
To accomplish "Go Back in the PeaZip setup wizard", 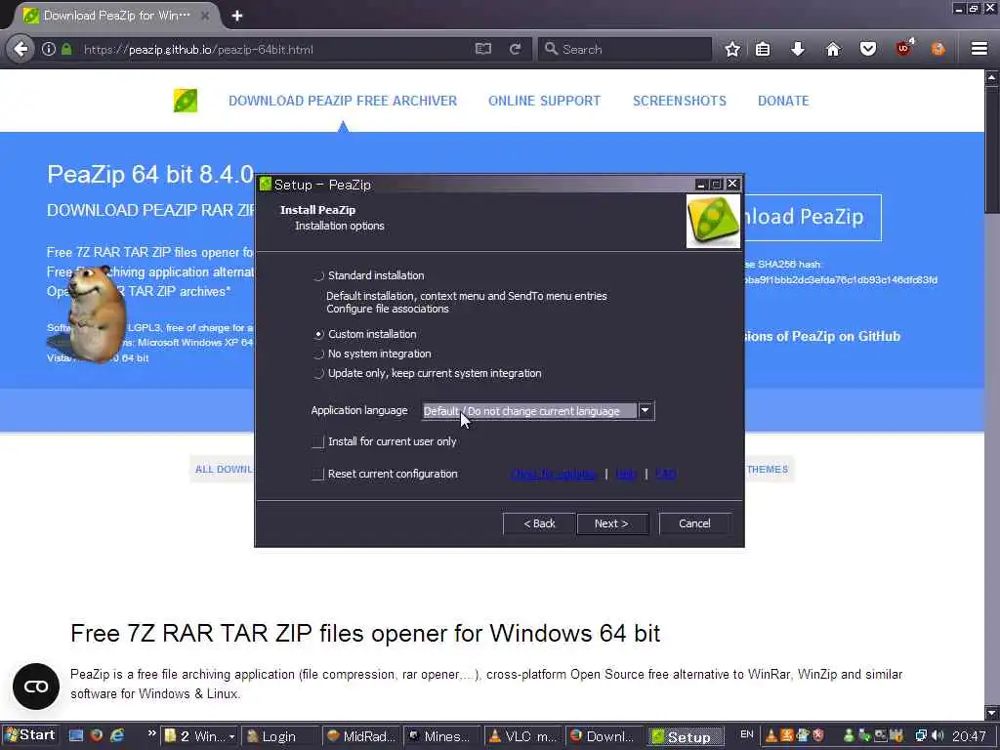I will click(x=539, y=523).
